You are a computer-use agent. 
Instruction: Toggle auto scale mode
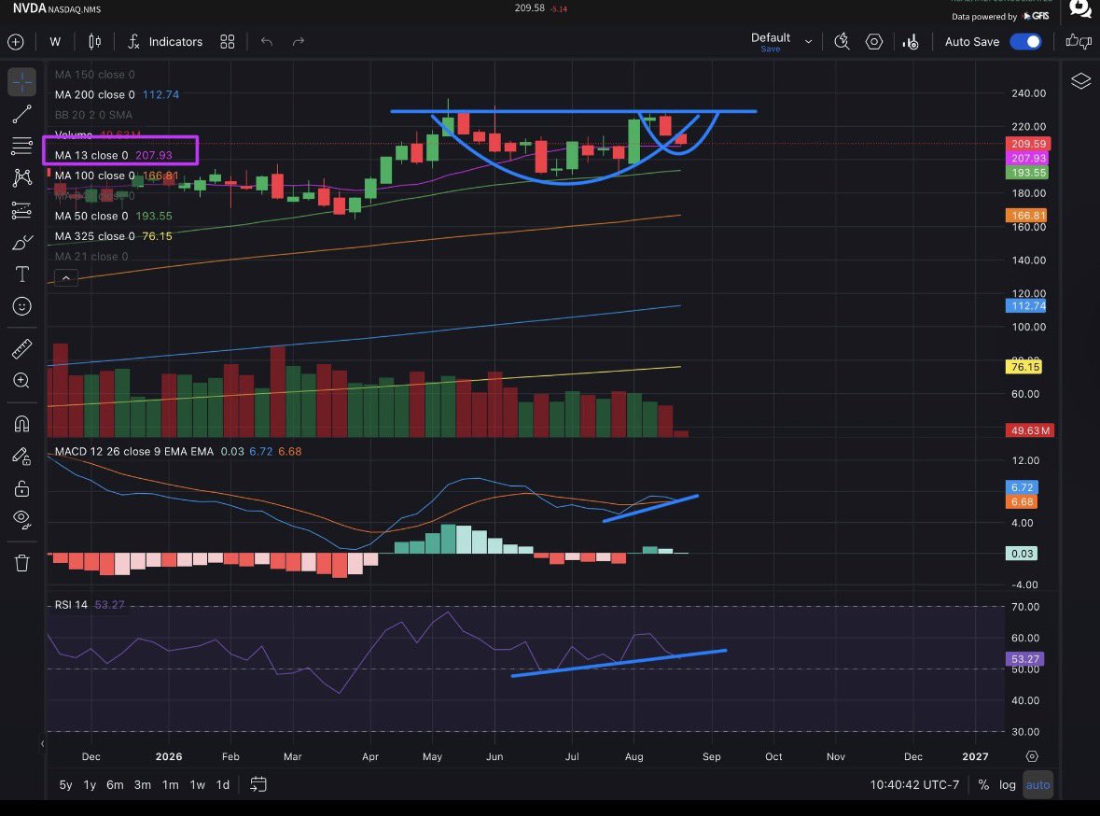click(1037, 785)
